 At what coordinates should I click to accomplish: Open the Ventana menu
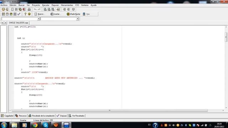[85, 5]
